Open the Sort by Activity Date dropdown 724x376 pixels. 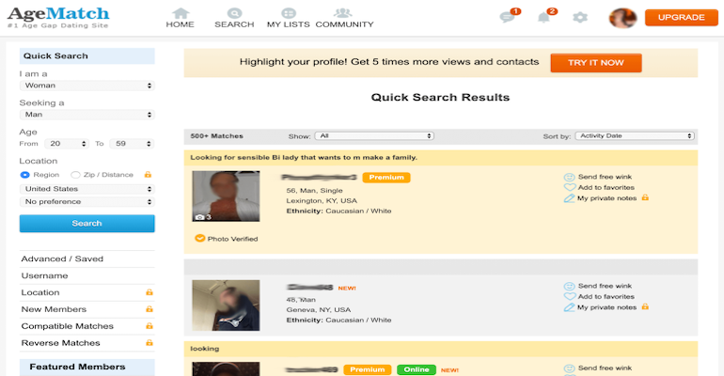pos(634,135)
